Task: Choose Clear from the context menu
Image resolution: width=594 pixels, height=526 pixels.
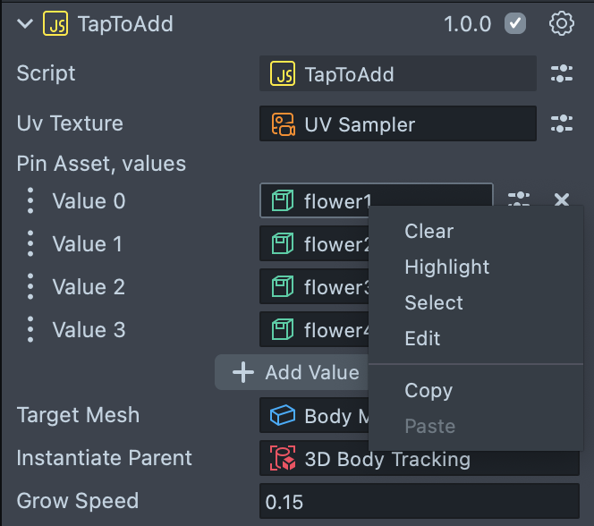Action: [429, 231]
